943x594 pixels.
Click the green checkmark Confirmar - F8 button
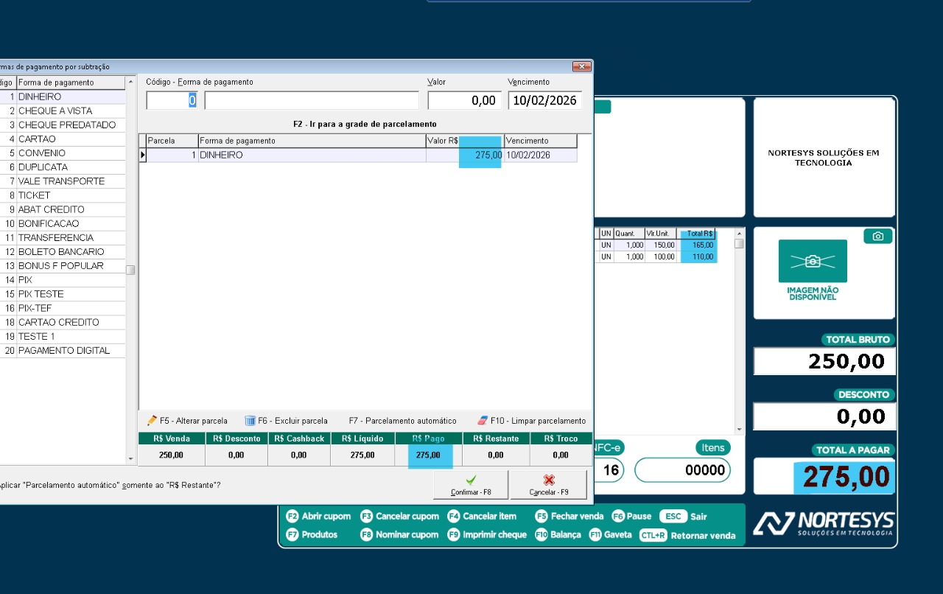[x=471, y=485]
